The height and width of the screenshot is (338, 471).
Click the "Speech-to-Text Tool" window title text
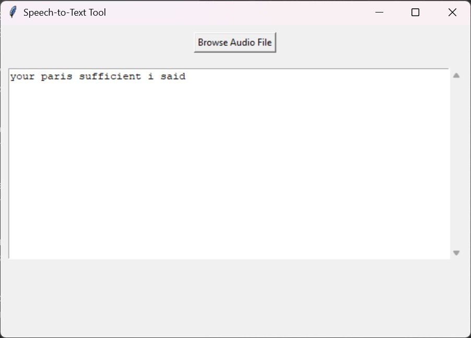pyautogui.click(x=65, y=13)
